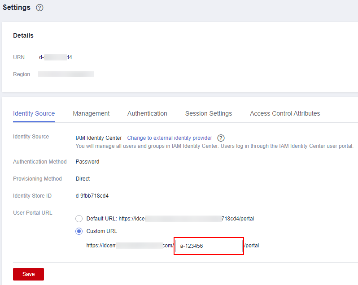Switch to Access Control Attributes tab
This screenshot has width=358, height=285.
(x=285, y=113)
